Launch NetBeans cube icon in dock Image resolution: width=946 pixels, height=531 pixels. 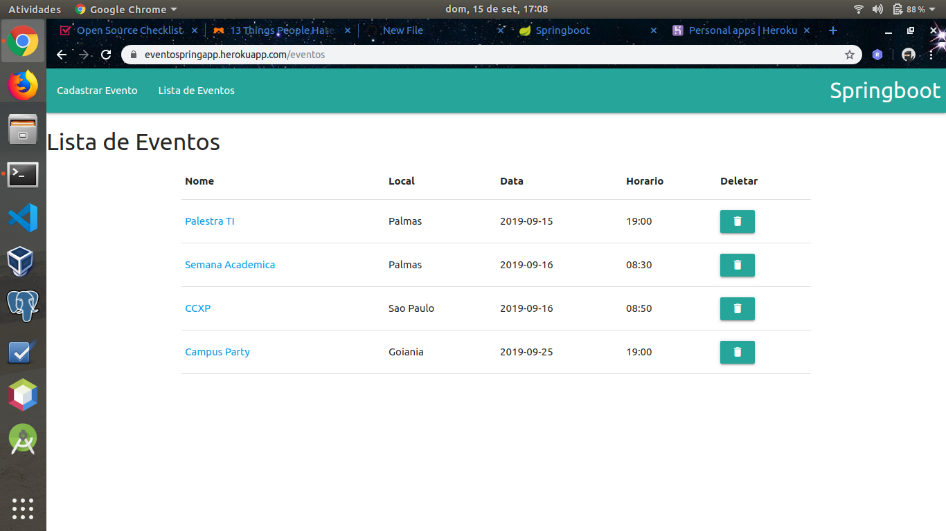pos(23,395)
